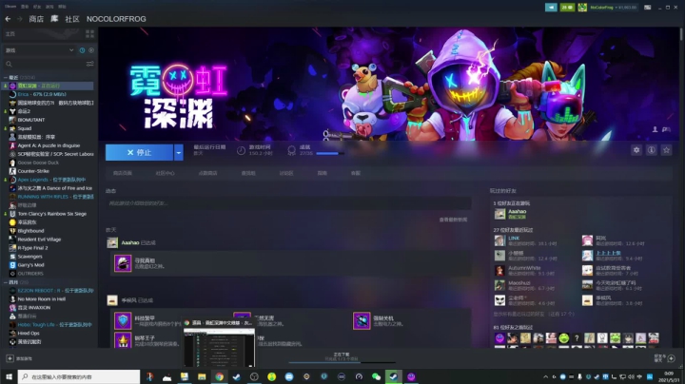Screen dimensions: 685x384
Task: Select Counter-Strike in library list
Action: 33,171
